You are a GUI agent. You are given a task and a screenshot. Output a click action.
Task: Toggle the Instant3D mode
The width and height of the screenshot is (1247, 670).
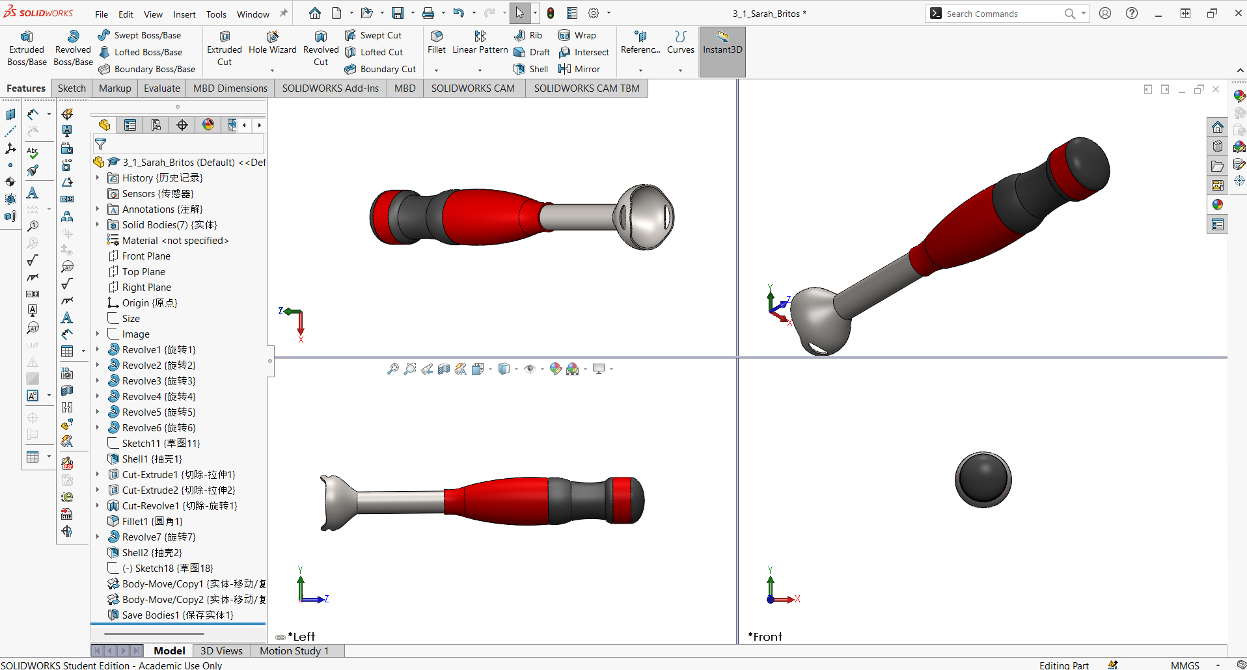tap(722, 51)
